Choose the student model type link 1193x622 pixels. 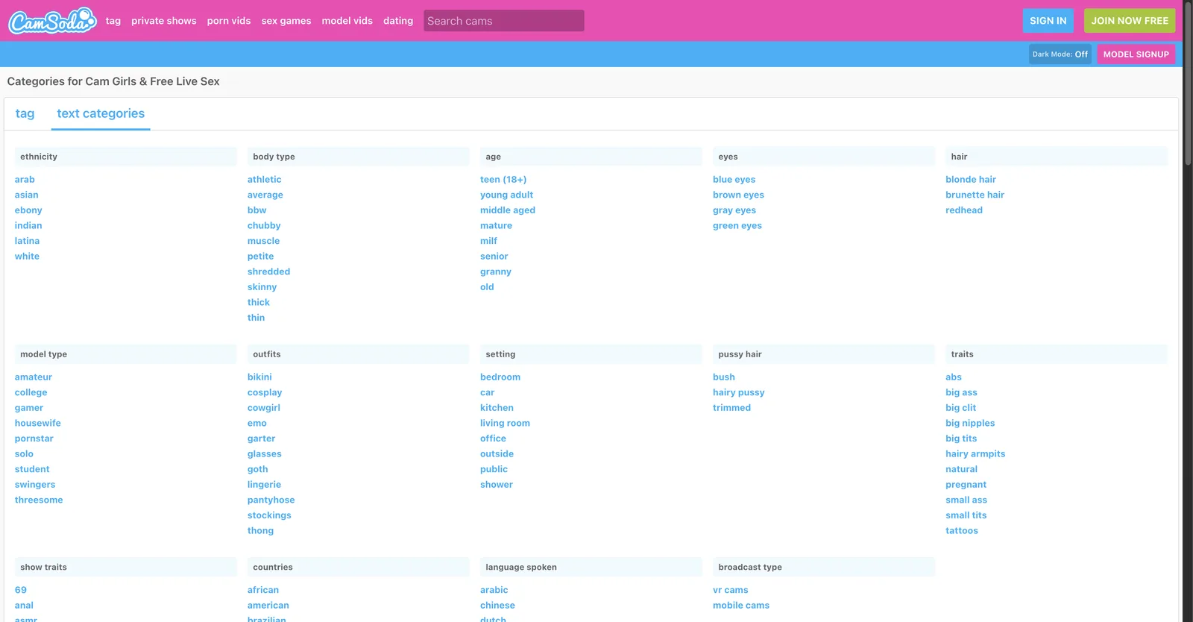[32, 469]
